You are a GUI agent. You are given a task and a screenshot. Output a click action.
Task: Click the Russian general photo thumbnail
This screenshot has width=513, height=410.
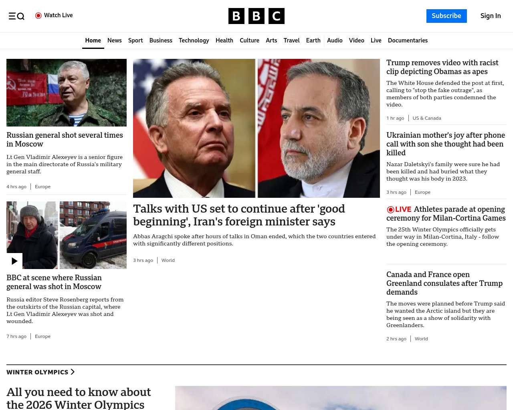pos(67,92)
